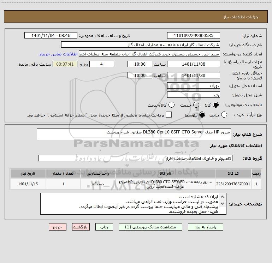Tick the اسناد خزانه اسلامی payment checkbox

pos(168,115)
